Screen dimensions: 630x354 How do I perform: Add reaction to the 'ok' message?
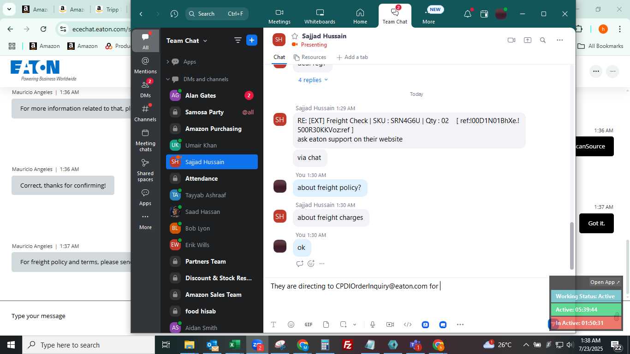pos(311,264)
